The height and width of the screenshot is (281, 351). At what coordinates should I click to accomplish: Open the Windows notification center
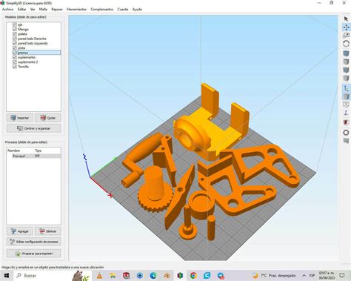(342, 275)
